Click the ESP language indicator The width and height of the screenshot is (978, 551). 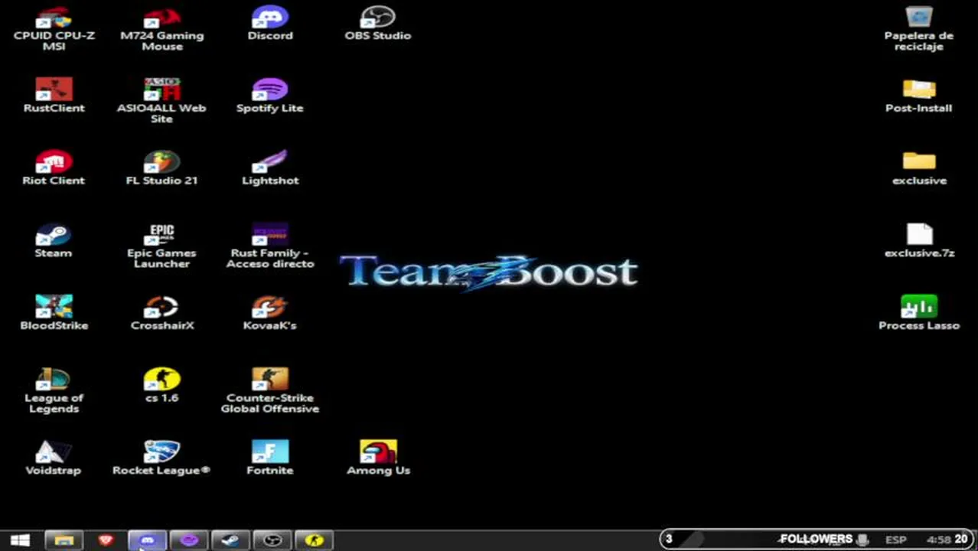(895, 540)
